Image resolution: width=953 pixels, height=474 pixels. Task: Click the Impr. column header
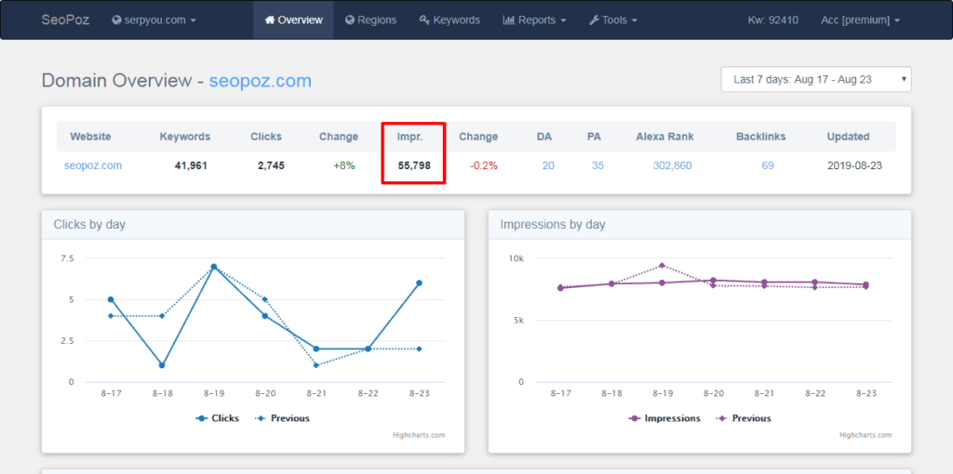click(410, 137)
